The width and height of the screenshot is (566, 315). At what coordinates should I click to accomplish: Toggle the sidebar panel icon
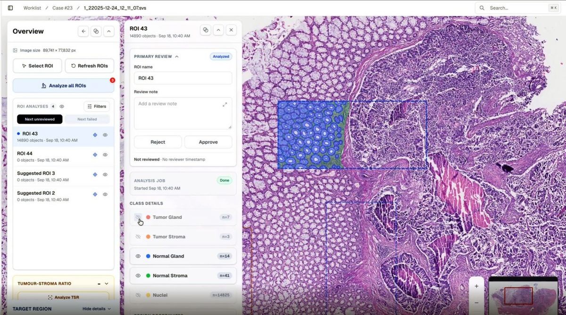(10, 8)
